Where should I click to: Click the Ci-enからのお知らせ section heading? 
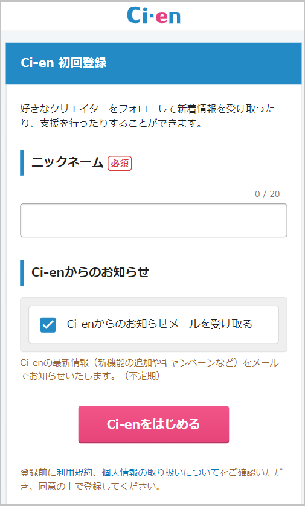(x=90, y=272)
